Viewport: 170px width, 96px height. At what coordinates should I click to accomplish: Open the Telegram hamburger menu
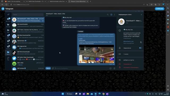click(8, 14)
